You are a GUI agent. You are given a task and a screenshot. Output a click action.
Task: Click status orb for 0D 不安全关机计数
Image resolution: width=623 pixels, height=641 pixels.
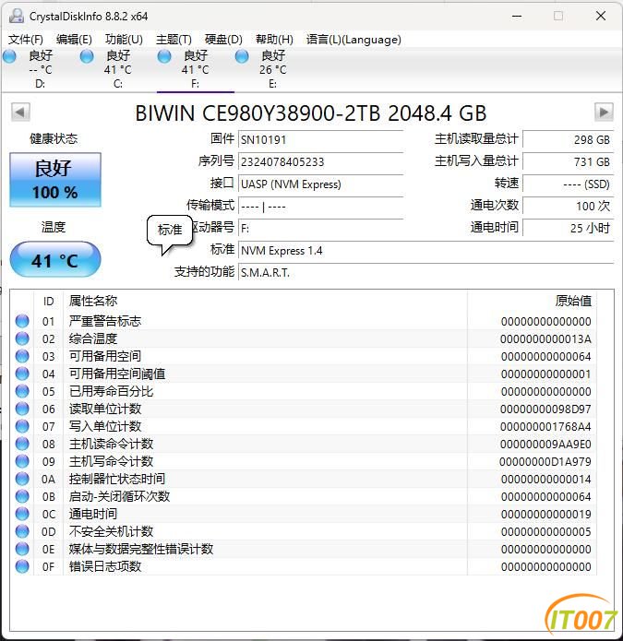coord(22,531)
